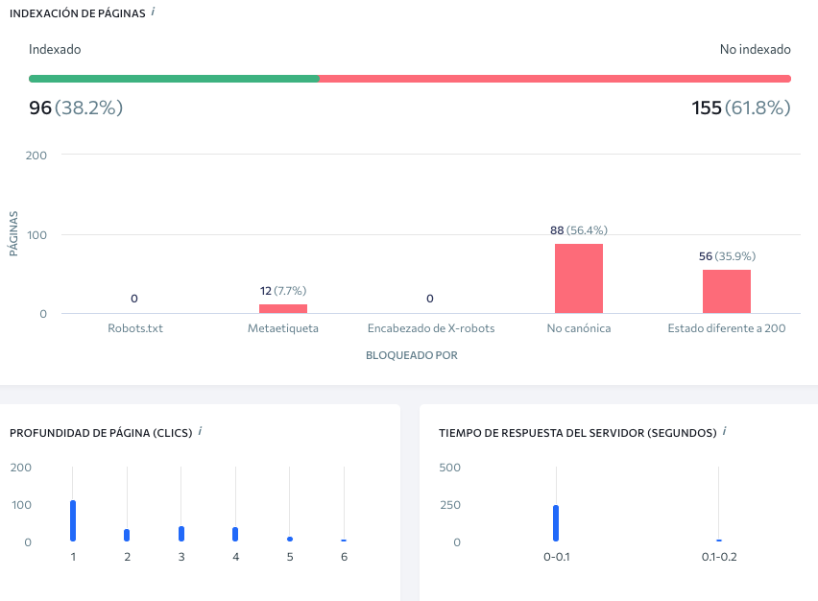This screenshot has height=601, width=818.
Task: Click info icon beside Profundidad de página
Action: [x=200, y=431]
